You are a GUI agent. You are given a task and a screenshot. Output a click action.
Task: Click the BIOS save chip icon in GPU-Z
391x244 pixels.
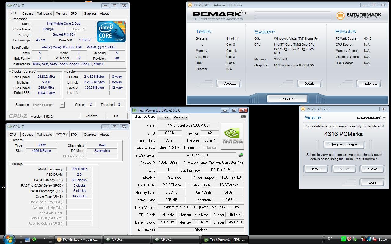point(241,155)
